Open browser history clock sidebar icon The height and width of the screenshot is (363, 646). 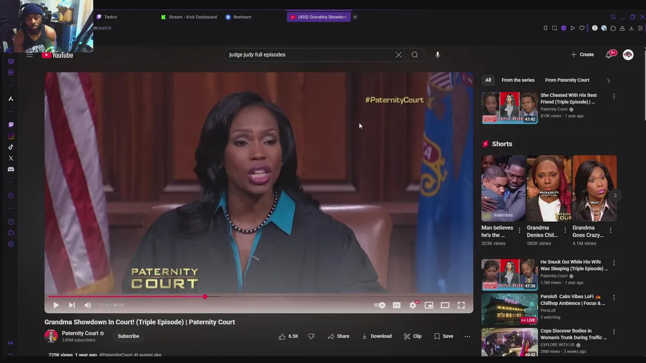[x=11, y=222]
